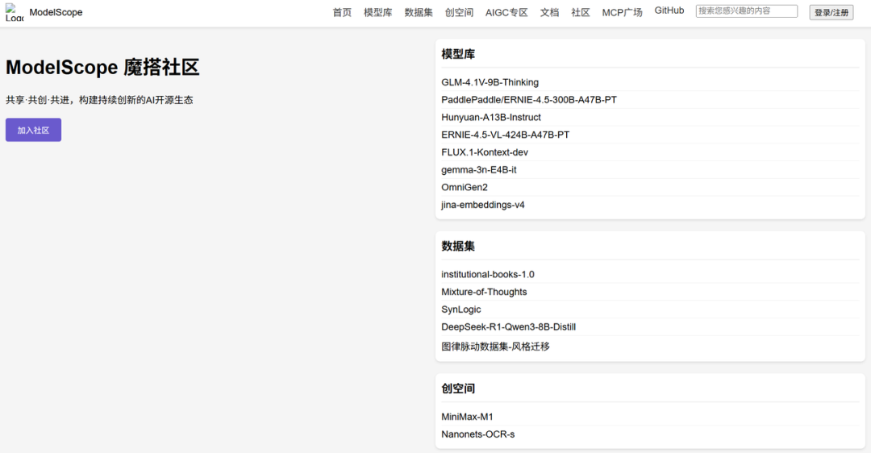The height and width of the screenshot is (453, 871).
Task: Open GLM-4.1V-9B-Thinking model
Action: pos(490,82)
